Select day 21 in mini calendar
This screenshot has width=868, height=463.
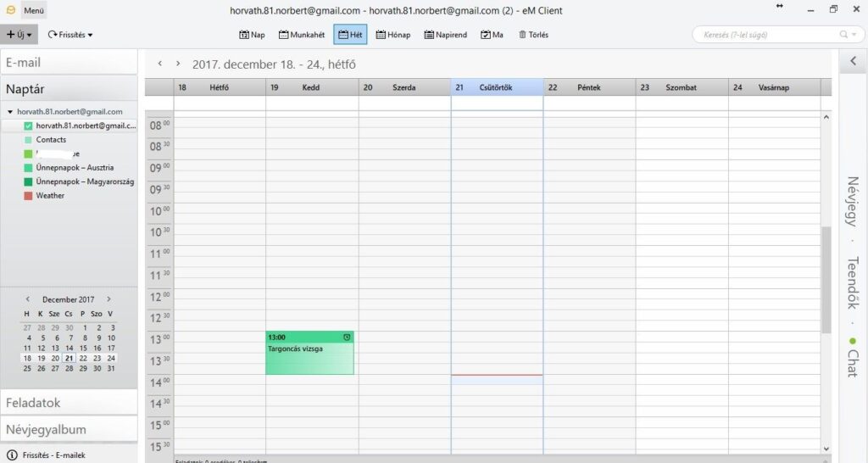[69, 359]
